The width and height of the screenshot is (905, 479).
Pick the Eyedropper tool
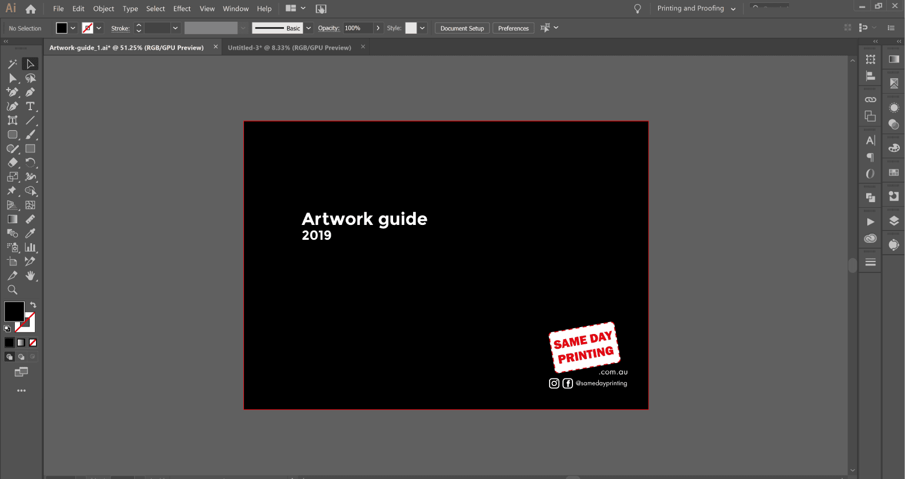point(30,233)
